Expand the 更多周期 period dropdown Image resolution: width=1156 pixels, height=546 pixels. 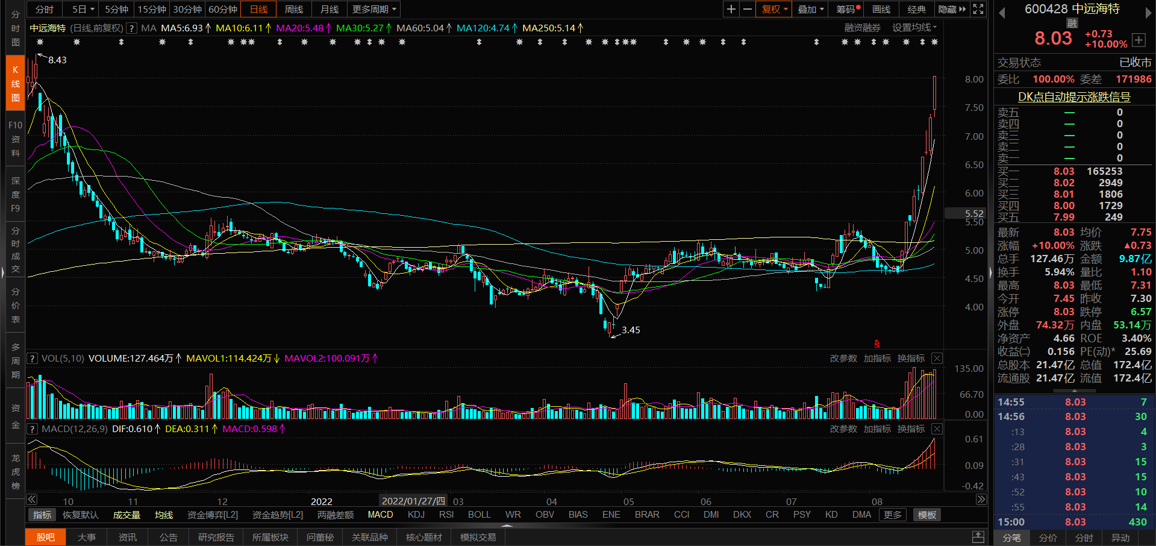point(374,9)
